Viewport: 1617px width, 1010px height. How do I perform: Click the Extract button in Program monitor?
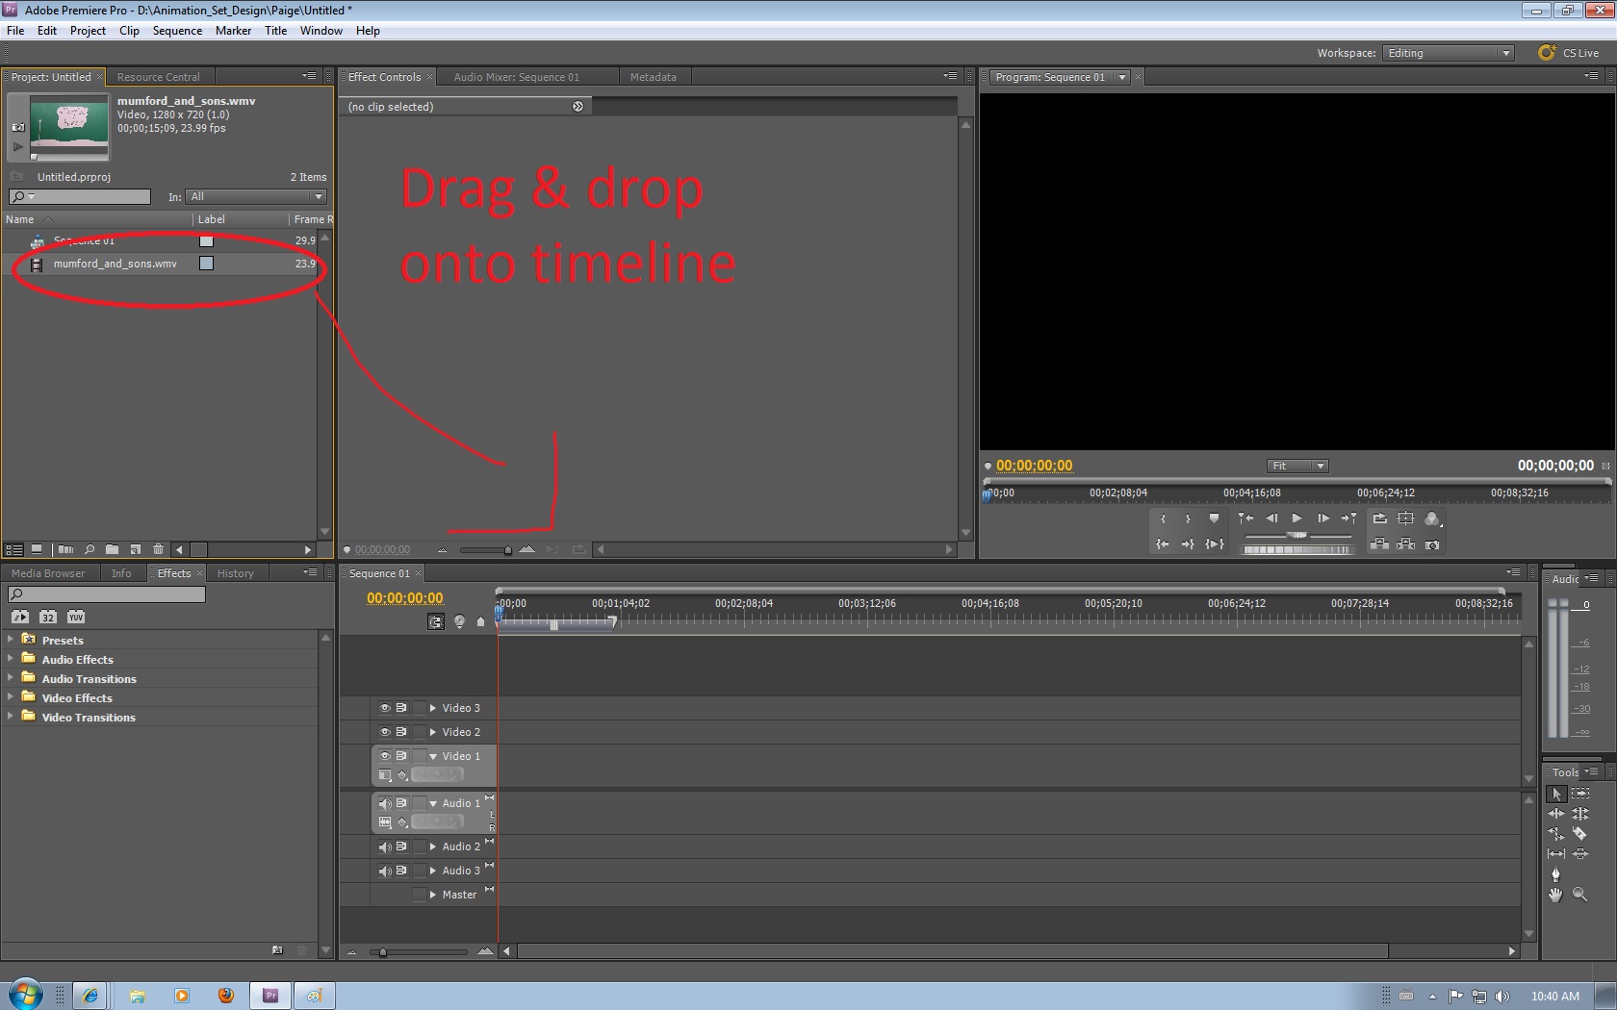1406,544
